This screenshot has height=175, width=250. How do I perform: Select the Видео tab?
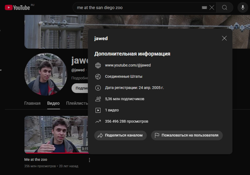click(x=54, y=103)
